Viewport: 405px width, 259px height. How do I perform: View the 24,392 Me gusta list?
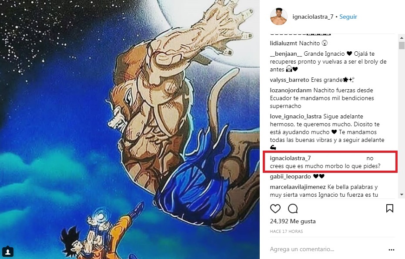coord(293,221)
